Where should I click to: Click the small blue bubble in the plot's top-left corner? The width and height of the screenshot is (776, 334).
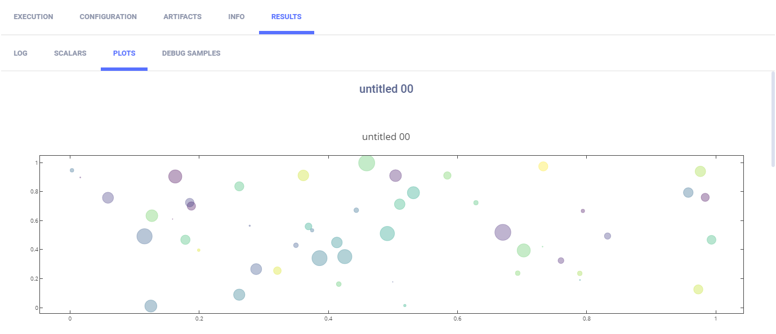72,170
